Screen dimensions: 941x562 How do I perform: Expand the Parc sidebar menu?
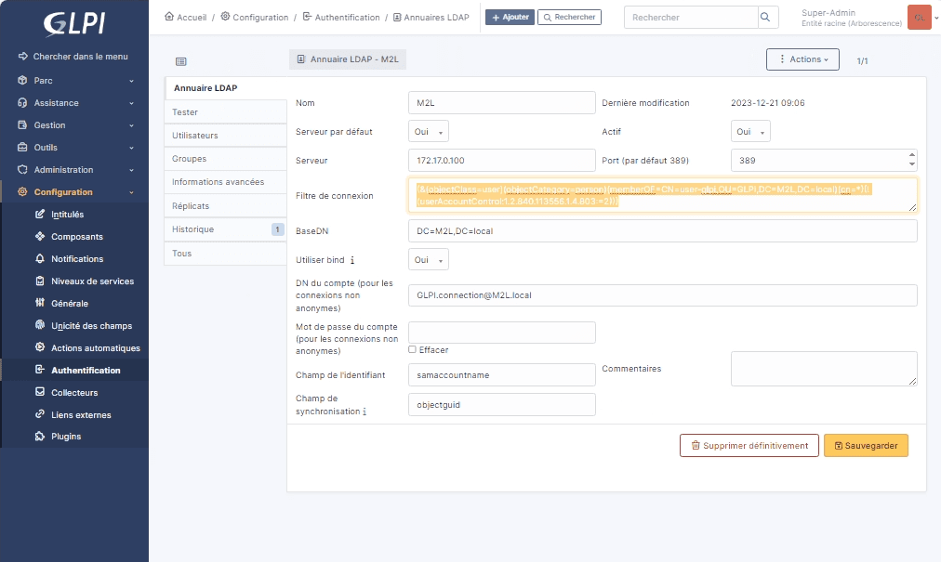pyautogui.click(x=74, y=81)
